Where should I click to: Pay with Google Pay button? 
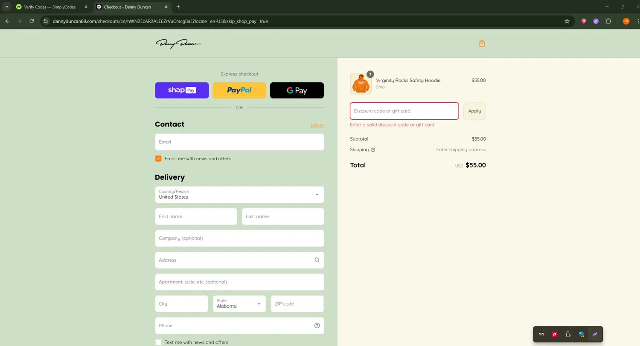pyautogui.click(x=297, y=90)
